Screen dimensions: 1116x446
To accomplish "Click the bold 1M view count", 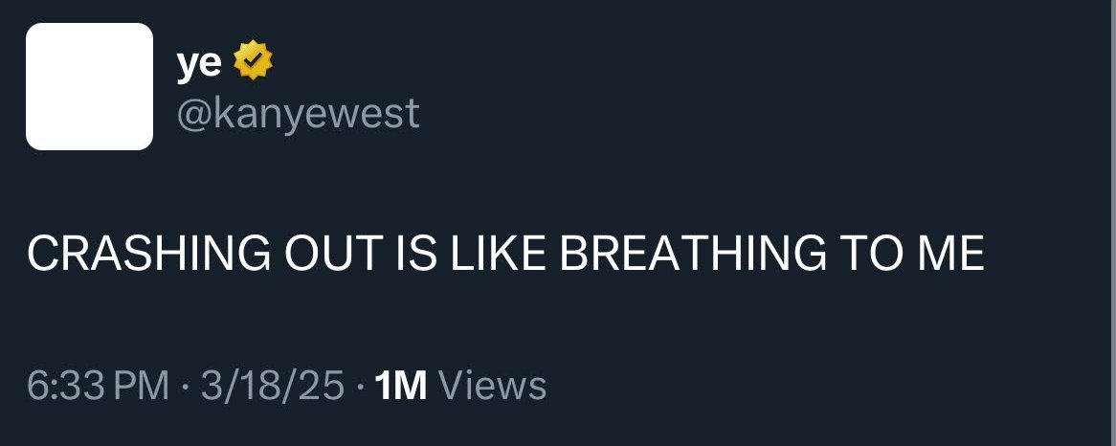I will coord(400,385).
